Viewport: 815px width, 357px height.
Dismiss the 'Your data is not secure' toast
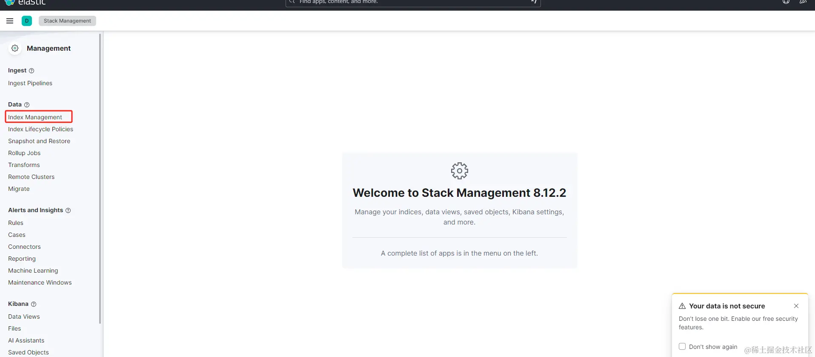[x=796, y=306]
